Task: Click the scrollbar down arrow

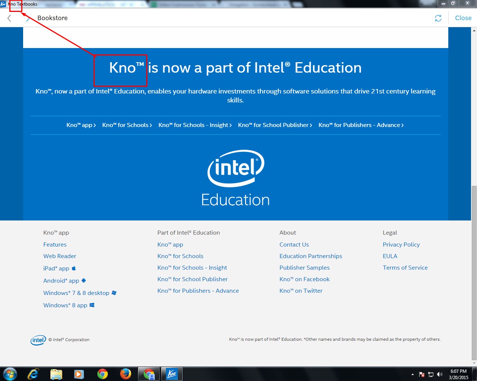Action: coord(474,363)
